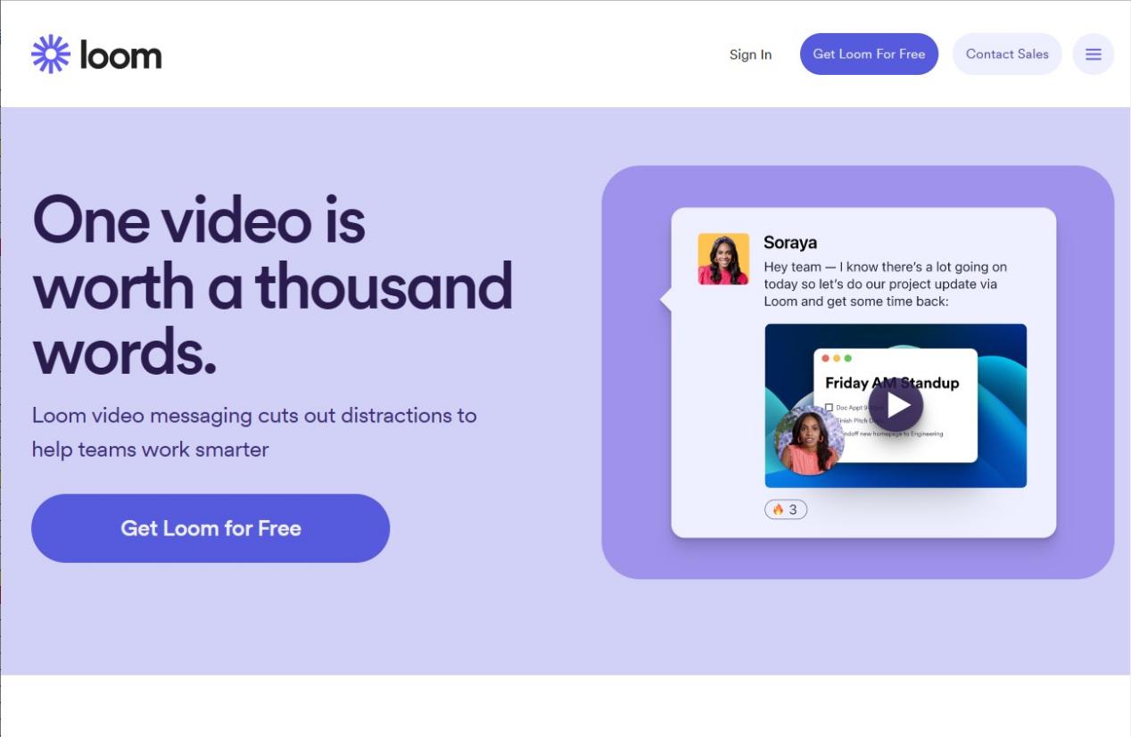Click the message text Hey team

[886, 284]
